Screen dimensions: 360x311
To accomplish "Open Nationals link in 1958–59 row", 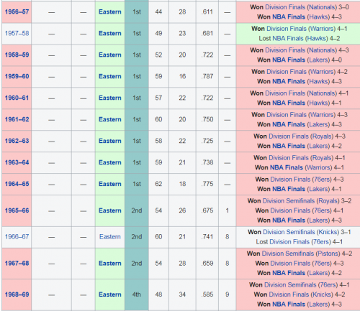I will (323, 50).
